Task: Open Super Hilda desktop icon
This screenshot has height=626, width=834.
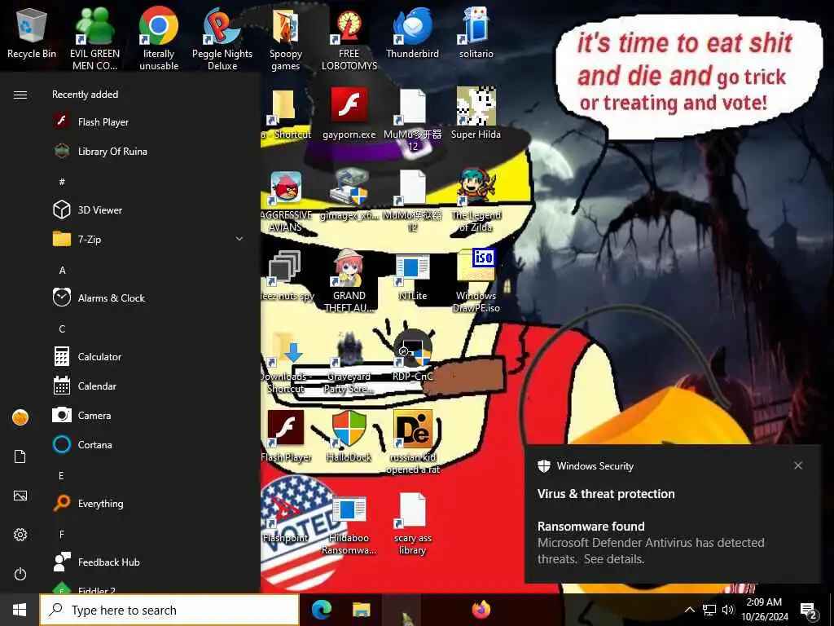Action: click(476, 112)
